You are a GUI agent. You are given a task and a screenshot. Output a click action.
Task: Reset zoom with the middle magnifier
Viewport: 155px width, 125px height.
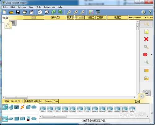click(76, 12)
